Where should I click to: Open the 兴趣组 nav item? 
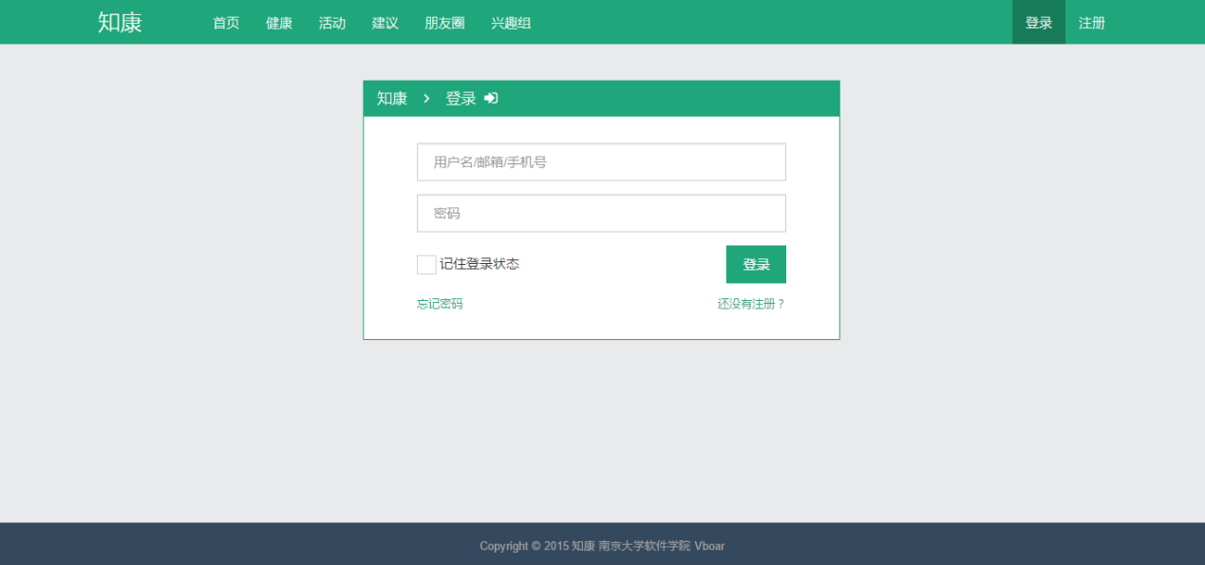pyautogui.click(x=511, y=23)
